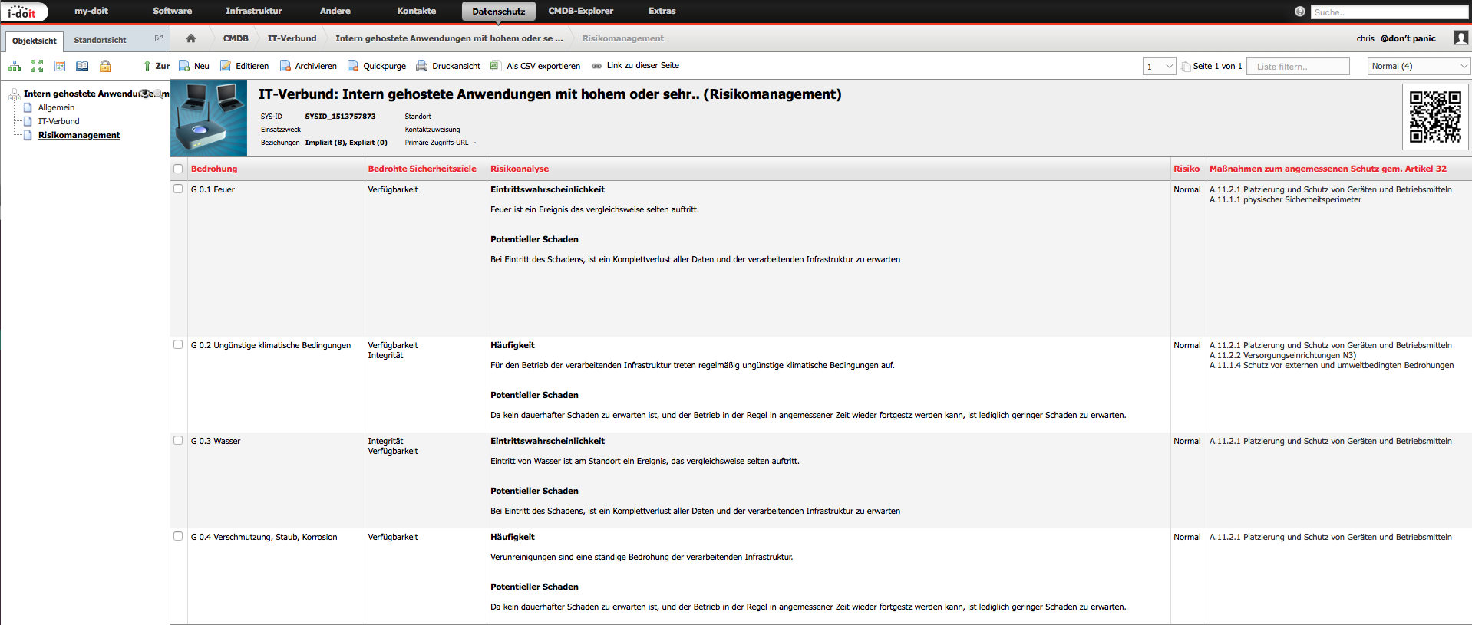Select Risikomanagement in the object tree

(x=79, y=135)
